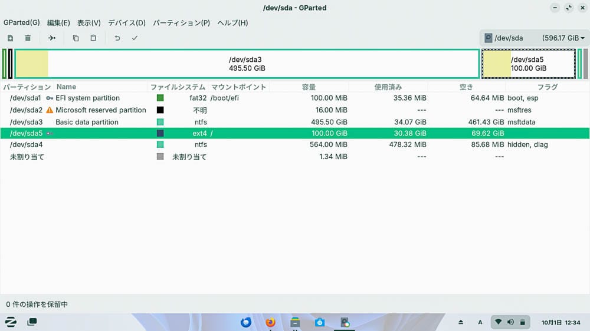Click the green ntfs color swatch for /dev/sda4
The height and width of the screenshot is (331, 590).
coord(160,145)
